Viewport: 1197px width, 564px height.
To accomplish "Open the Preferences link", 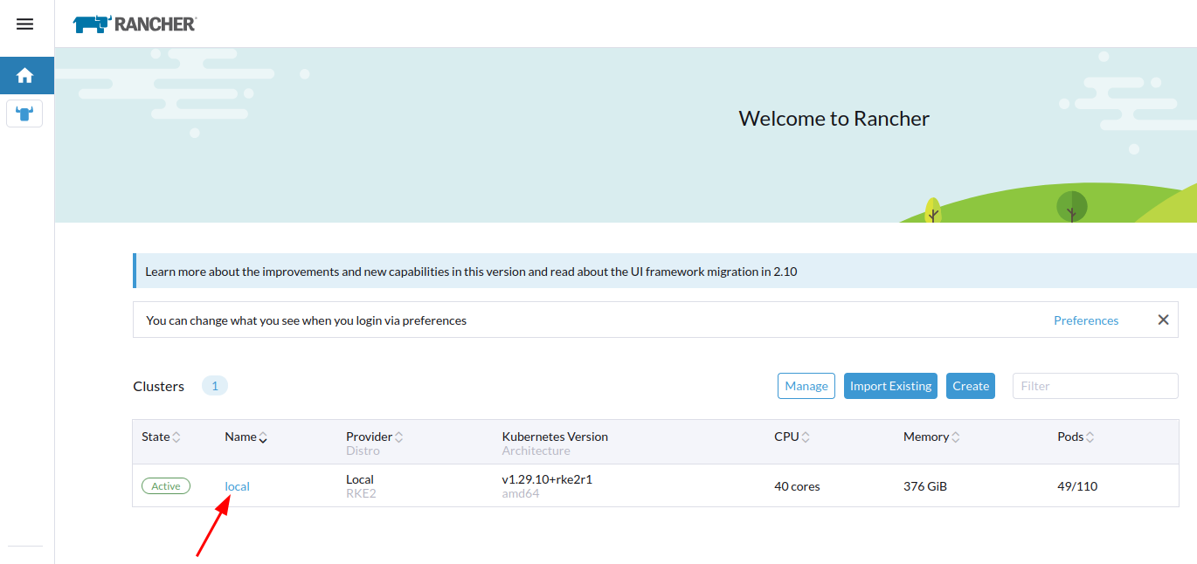I will point(1086,320).
